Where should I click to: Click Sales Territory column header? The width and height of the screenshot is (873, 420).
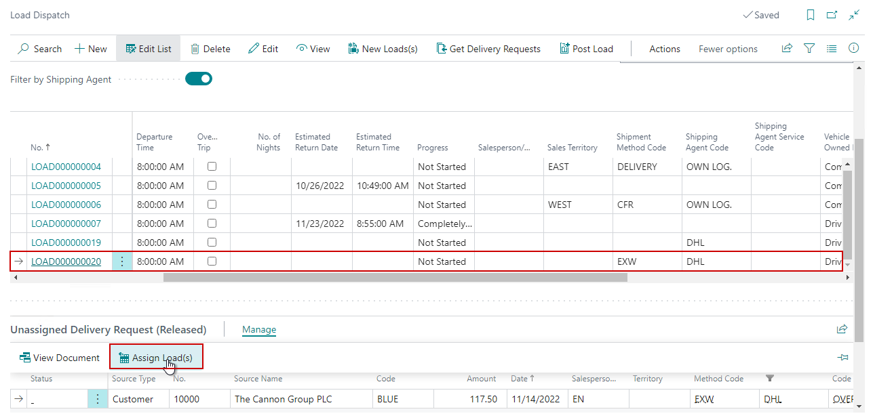click(573, 148)
